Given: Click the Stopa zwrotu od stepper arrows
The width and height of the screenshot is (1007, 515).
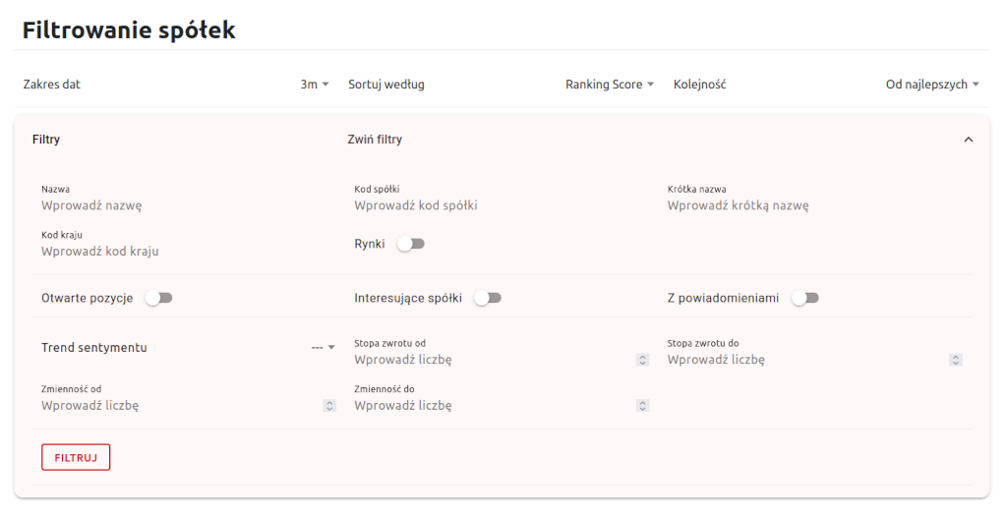Looking at the screenshot, I should [642, 361].
